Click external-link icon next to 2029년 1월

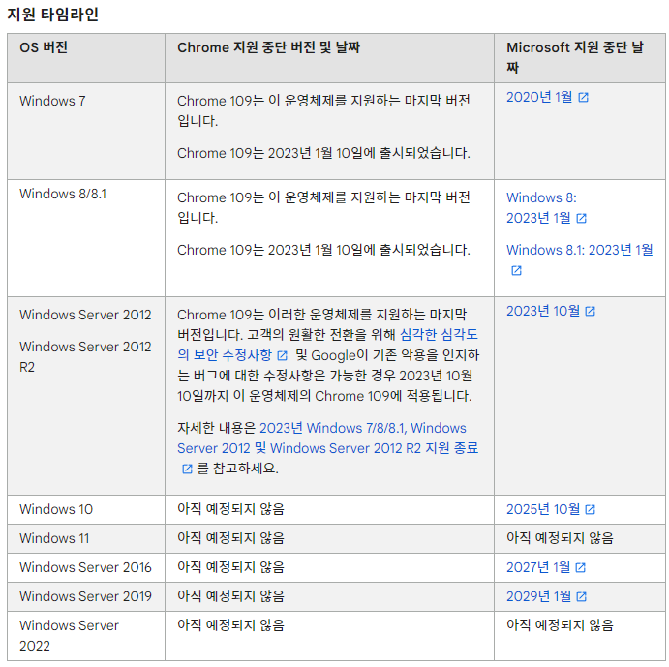coord(582,596)
